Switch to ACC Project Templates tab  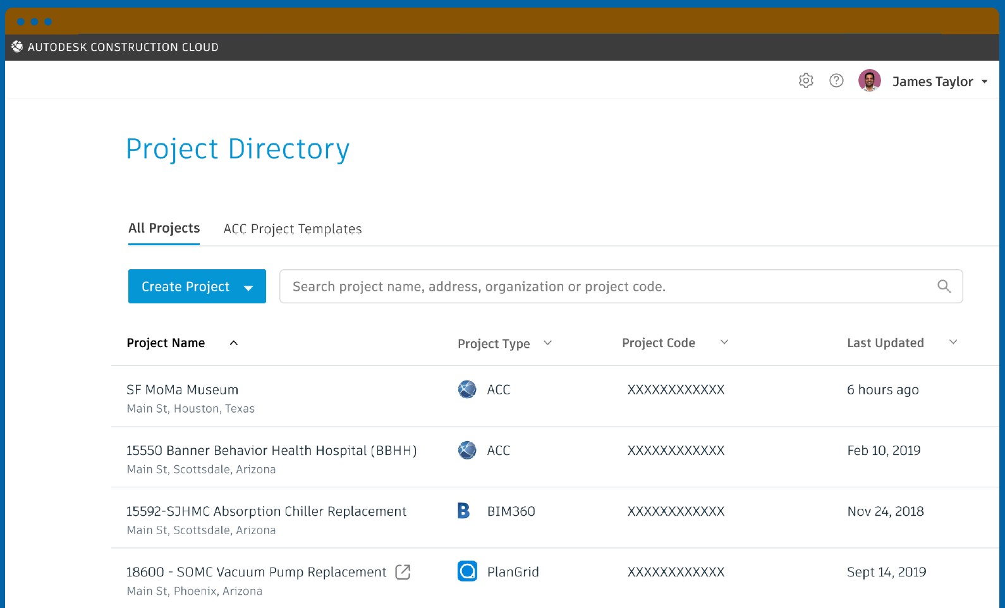point(293,229)
